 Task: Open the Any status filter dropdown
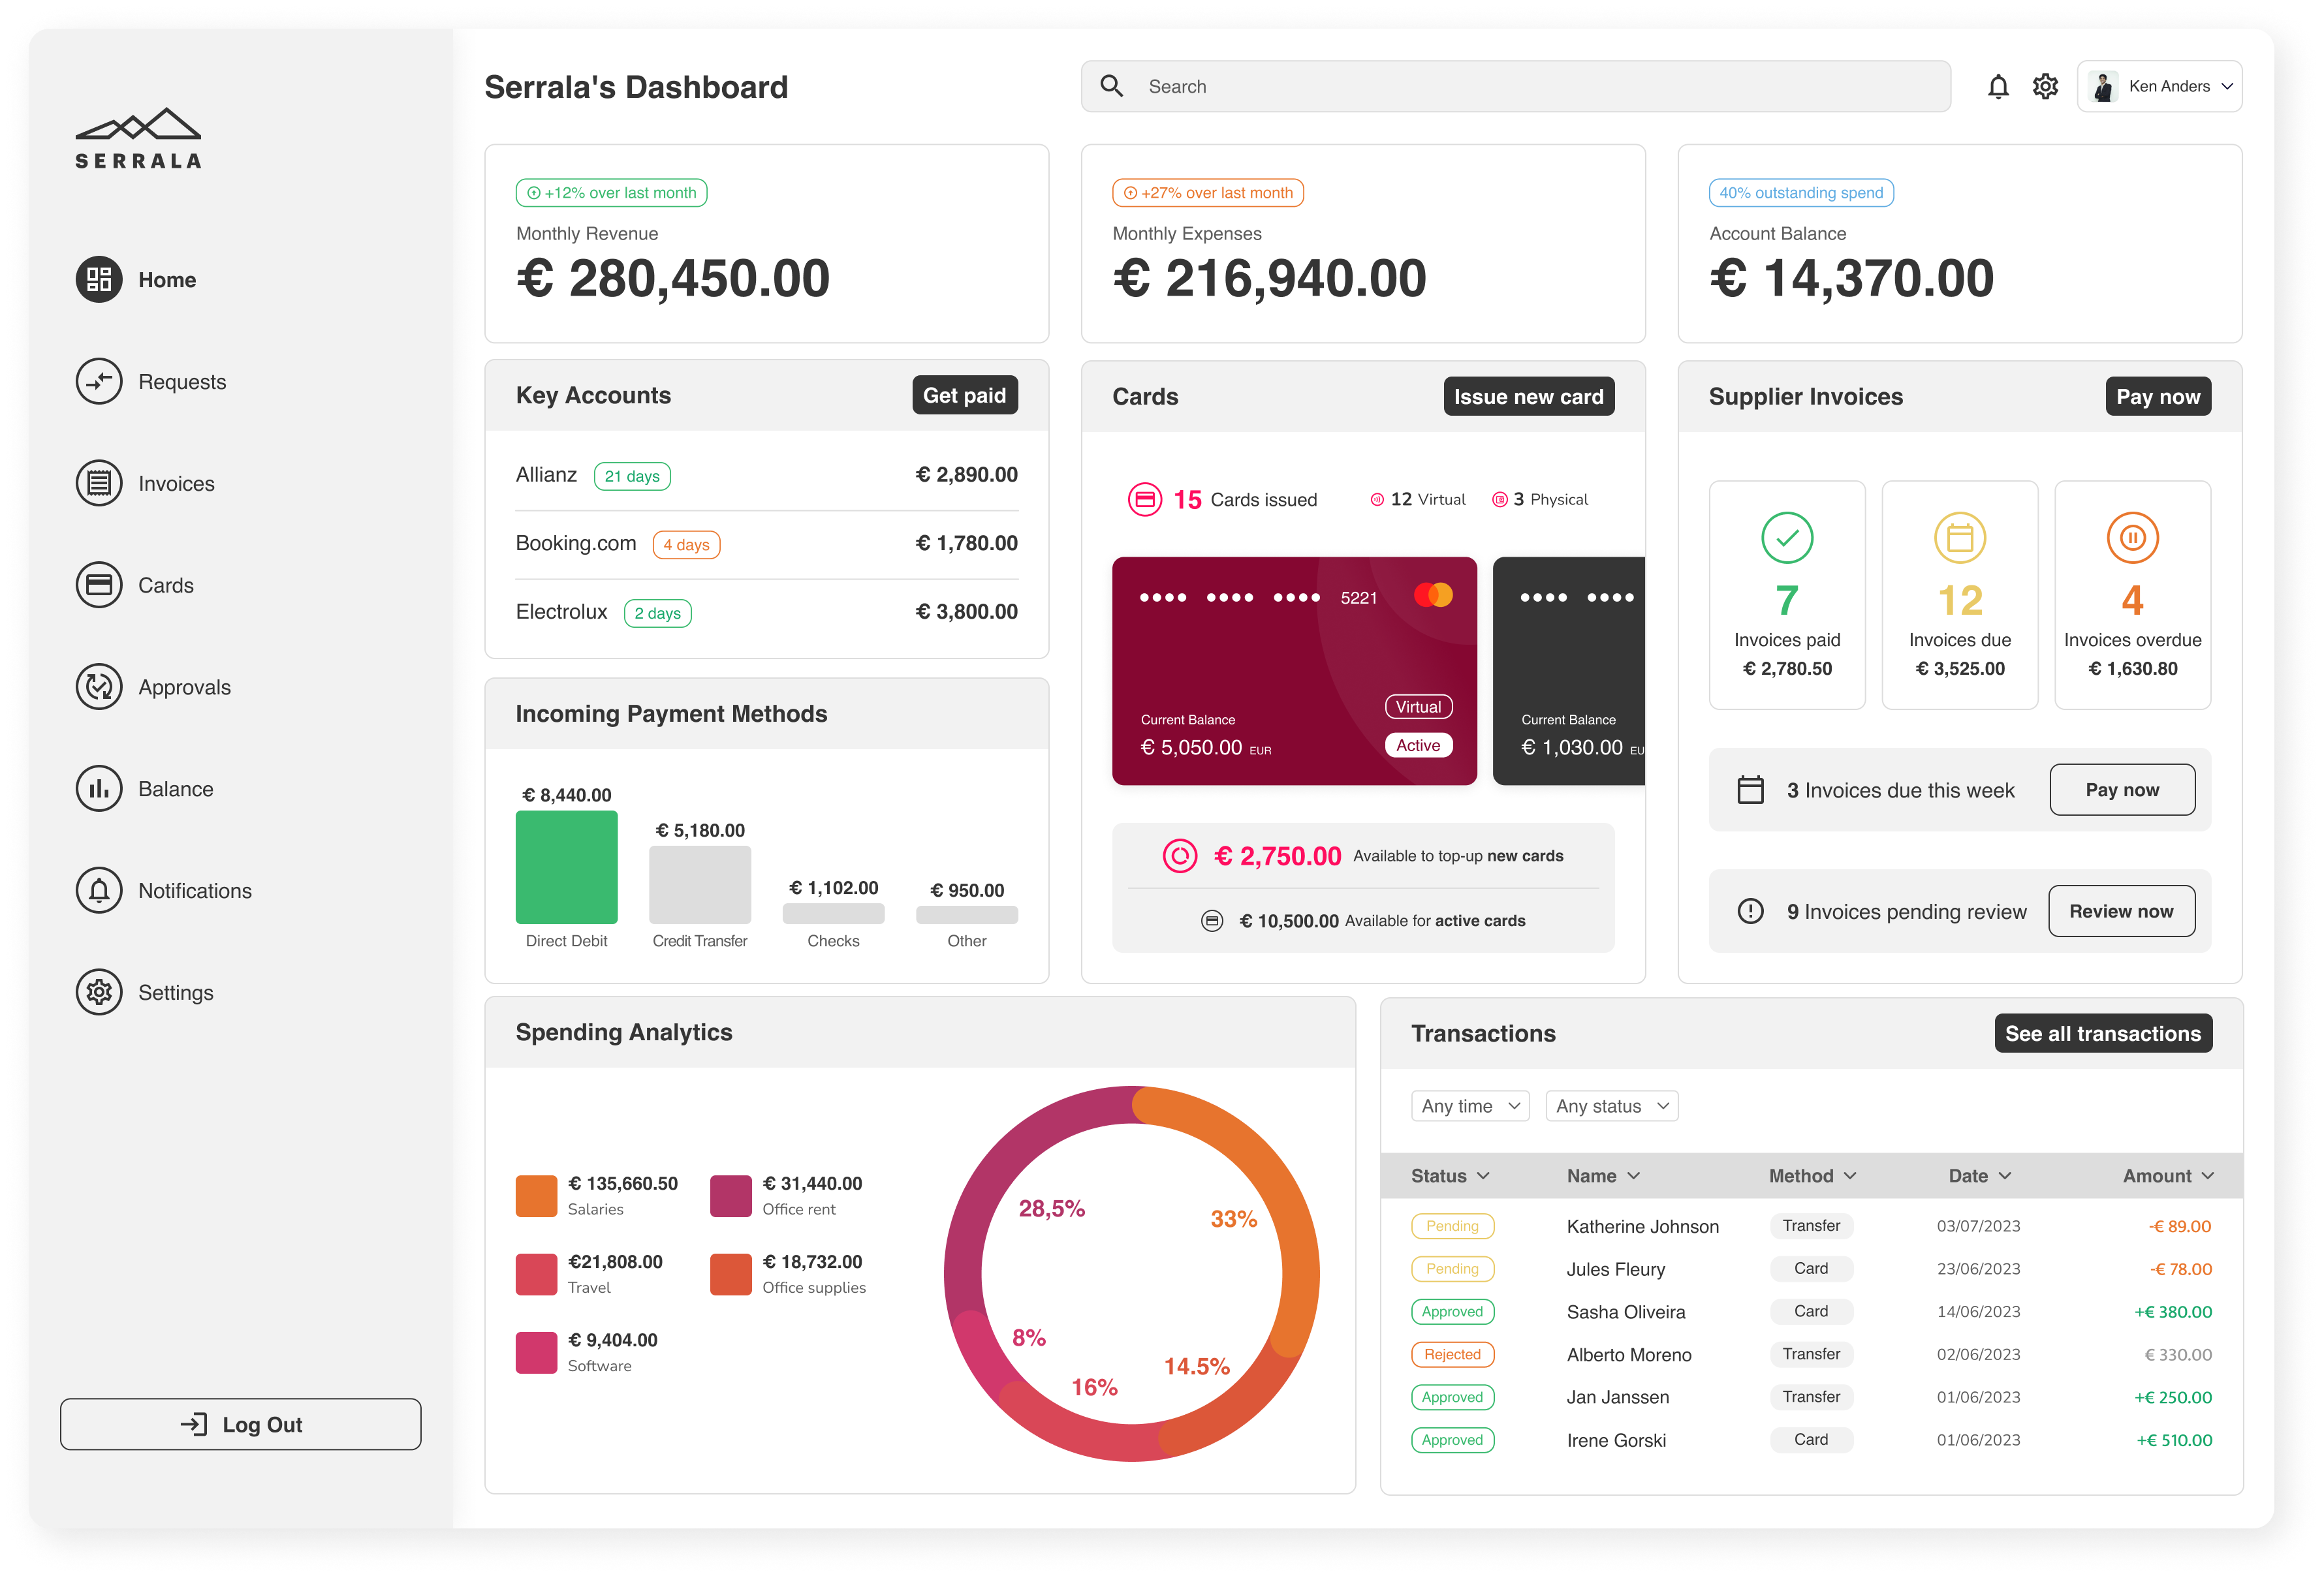click(x=1611, y=1106)
